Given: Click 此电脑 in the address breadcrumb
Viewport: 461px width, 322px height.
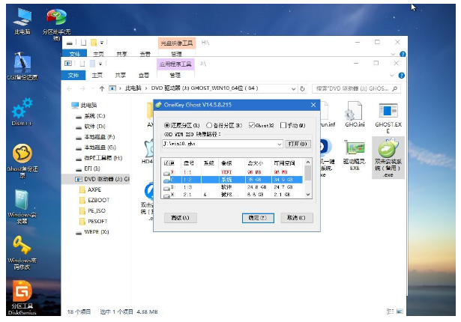Looking at the screenshot, I should click(133, 88).
